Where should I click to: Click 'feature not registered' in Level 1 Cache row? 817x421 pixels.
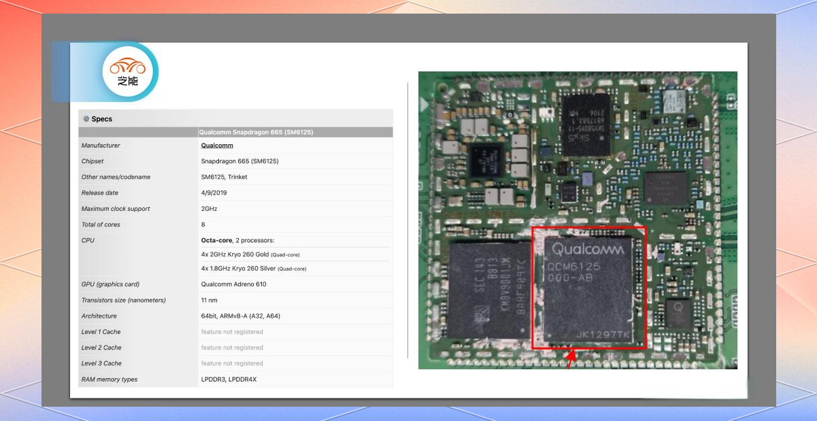point(232,332)
